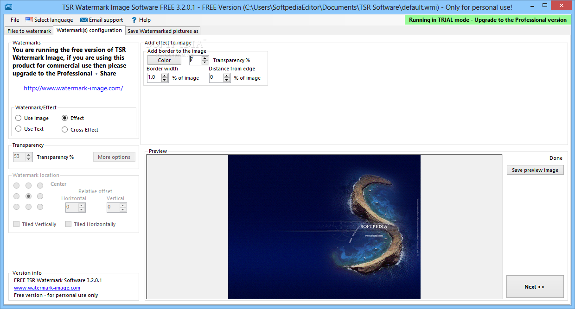This screenshot has height=309, width=575.
Task: Select the Use Text radio button
Action: click(30, 129)
